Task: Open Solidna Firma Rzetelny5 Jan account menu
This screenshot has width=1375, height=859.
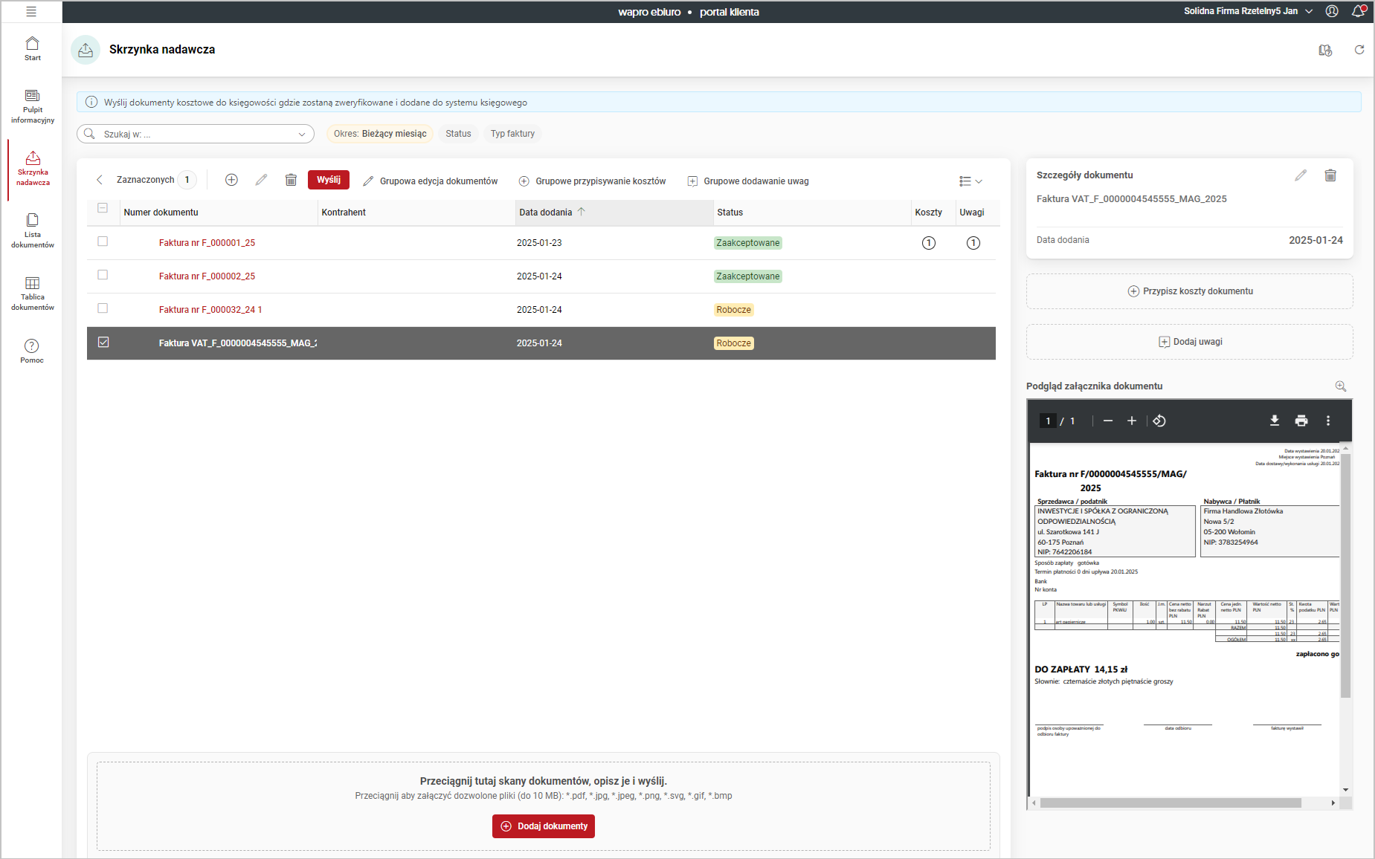Action: [1248, 11]
